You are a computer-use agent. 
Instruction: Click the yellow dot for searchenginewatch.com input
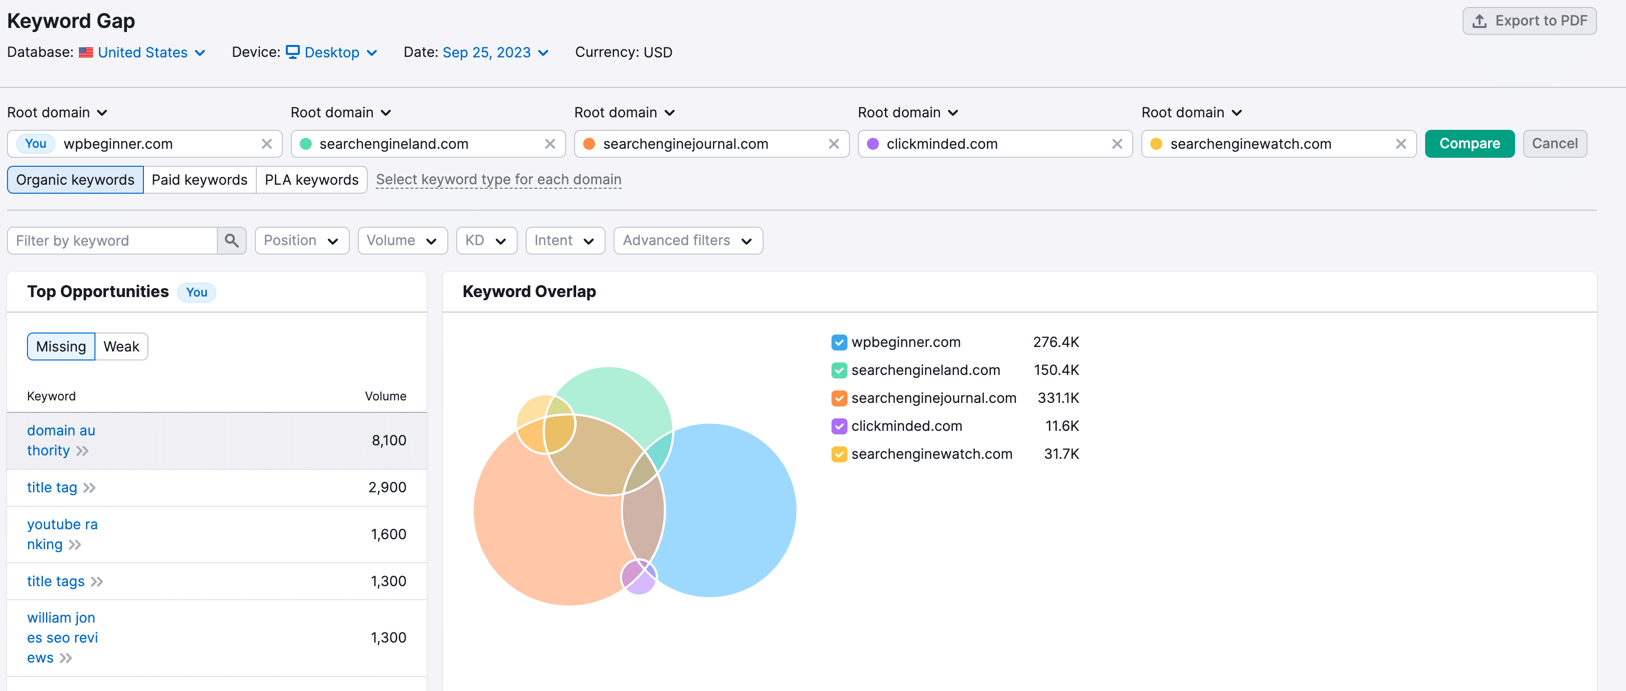1156,144
